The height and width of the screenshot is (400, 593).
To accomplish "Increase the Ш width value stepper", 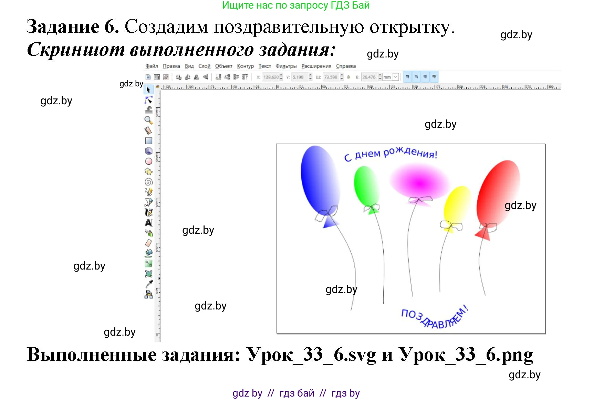I will click(342, 75).
